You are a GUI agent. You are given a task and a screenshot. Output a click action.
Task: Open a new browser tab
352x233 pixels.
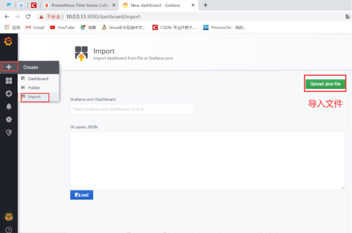(205, 5)
